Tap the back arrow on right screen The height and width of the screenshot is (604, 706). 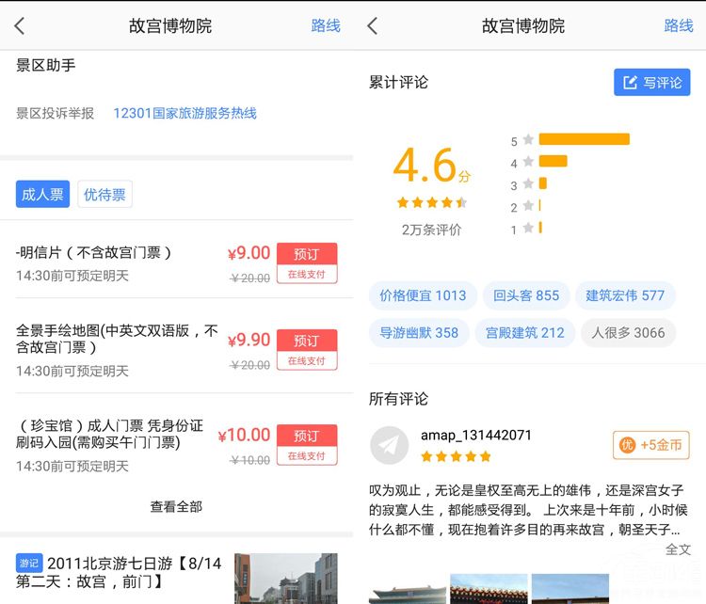(373, 26)
